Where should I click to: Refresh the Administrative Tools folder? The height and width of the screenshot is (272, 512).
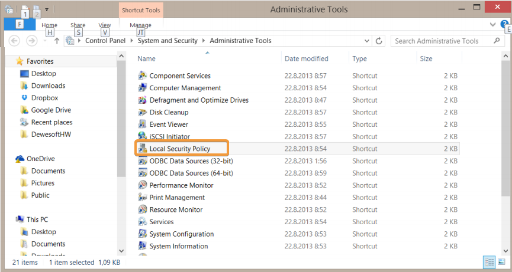379,41
